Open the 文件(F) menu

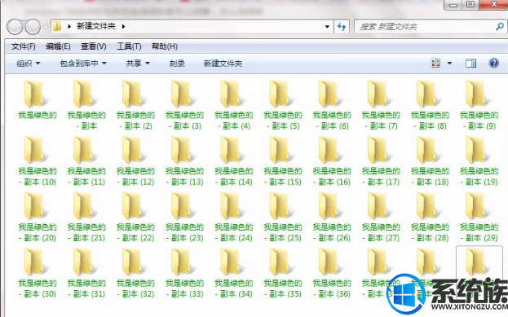pos(23,46)
